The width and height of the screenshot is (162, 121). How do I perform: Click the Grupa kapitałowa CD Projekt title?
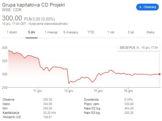tap(33, 5)
